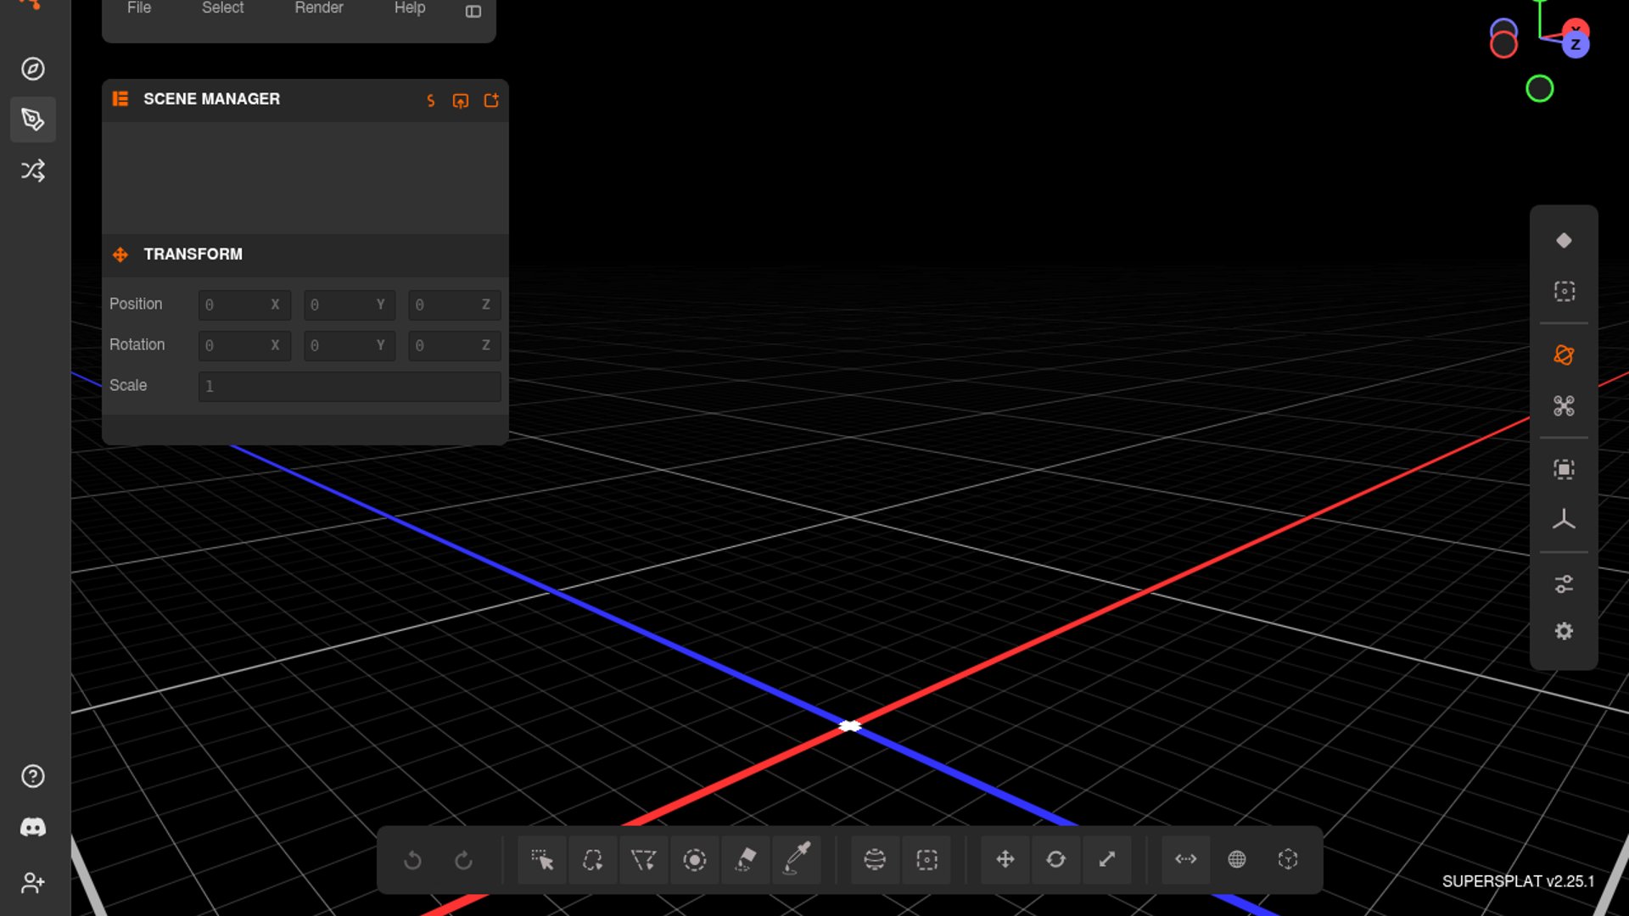
Task: Select the Polygon selection tool
Action: click(644, 860)
